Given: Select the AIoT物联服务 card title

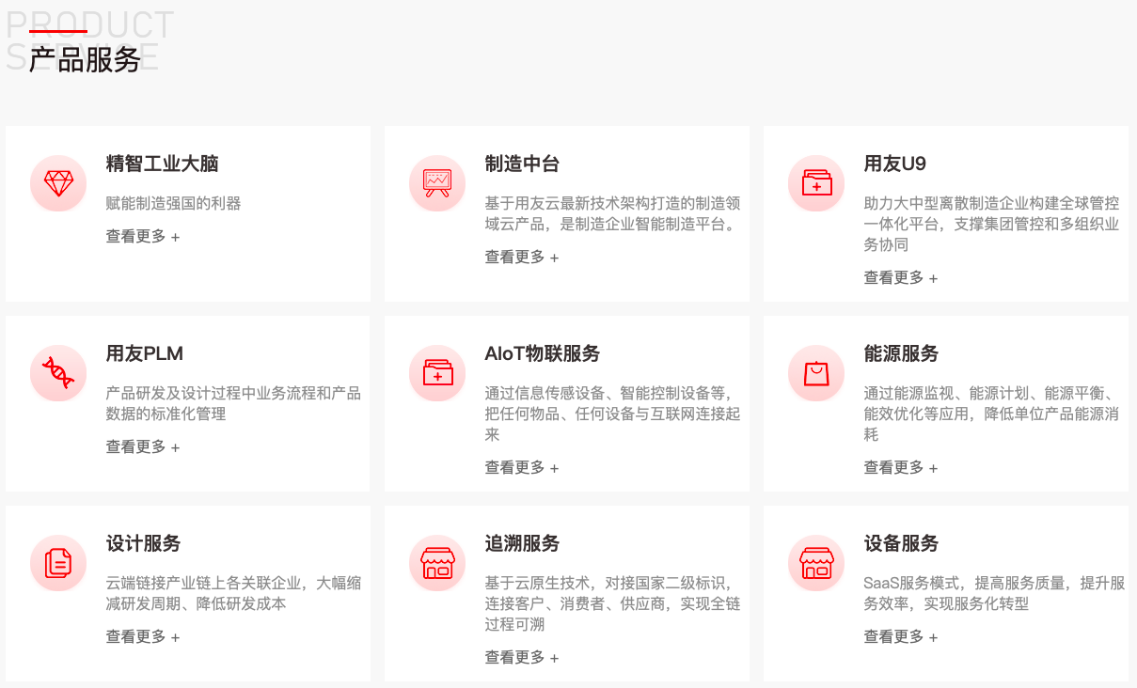Looking at the screenshot, I should click(543, 354).
